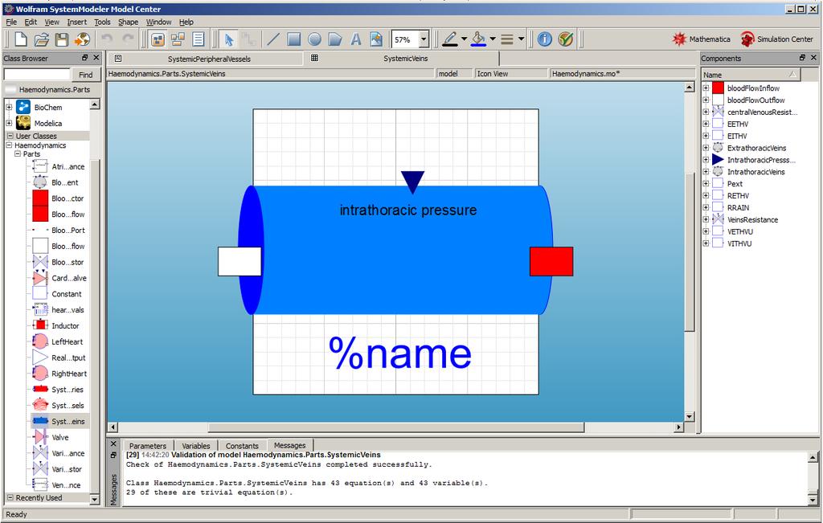The width and height of the screenshot is (823, 523).
Task: Open the Insert menu
Action: click(76, 22)
